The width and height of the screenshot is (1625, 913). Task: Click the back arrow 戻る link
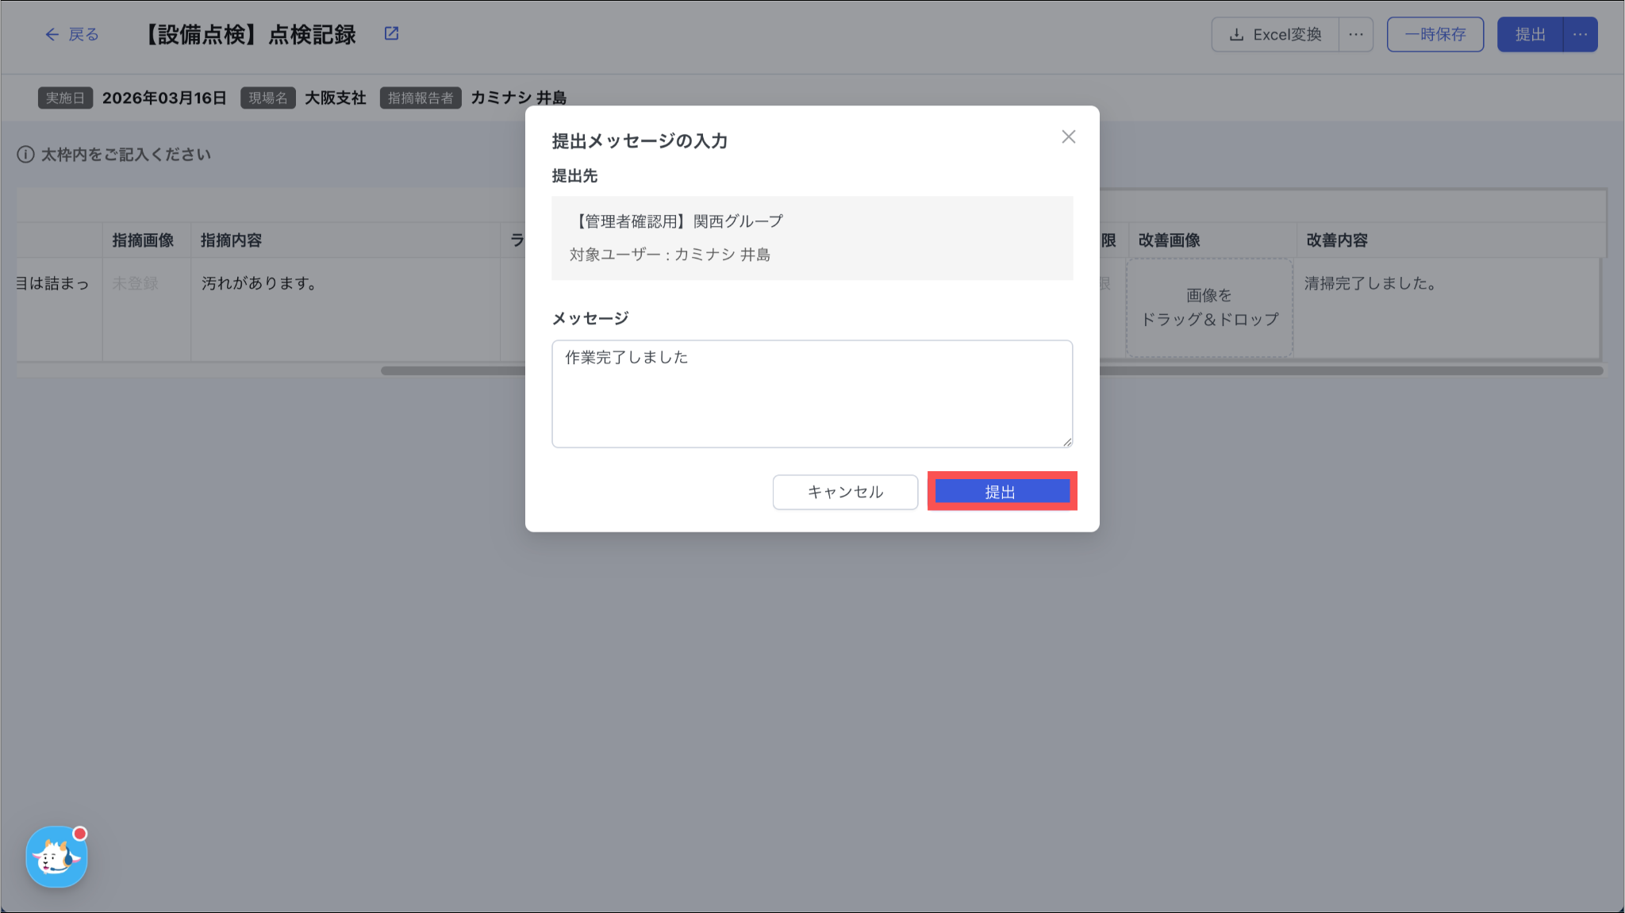72,34
